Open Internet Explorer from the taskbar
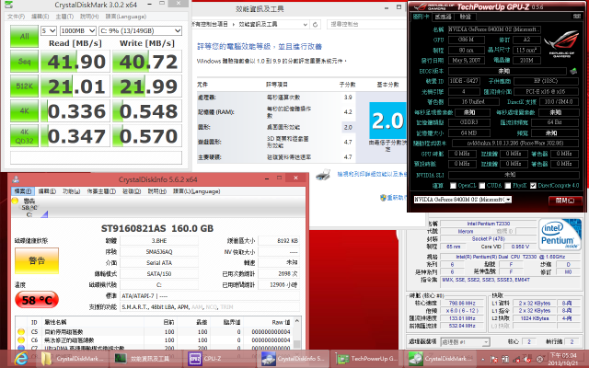The height and width of the screenshot is (368, 589). coord(21,359)
